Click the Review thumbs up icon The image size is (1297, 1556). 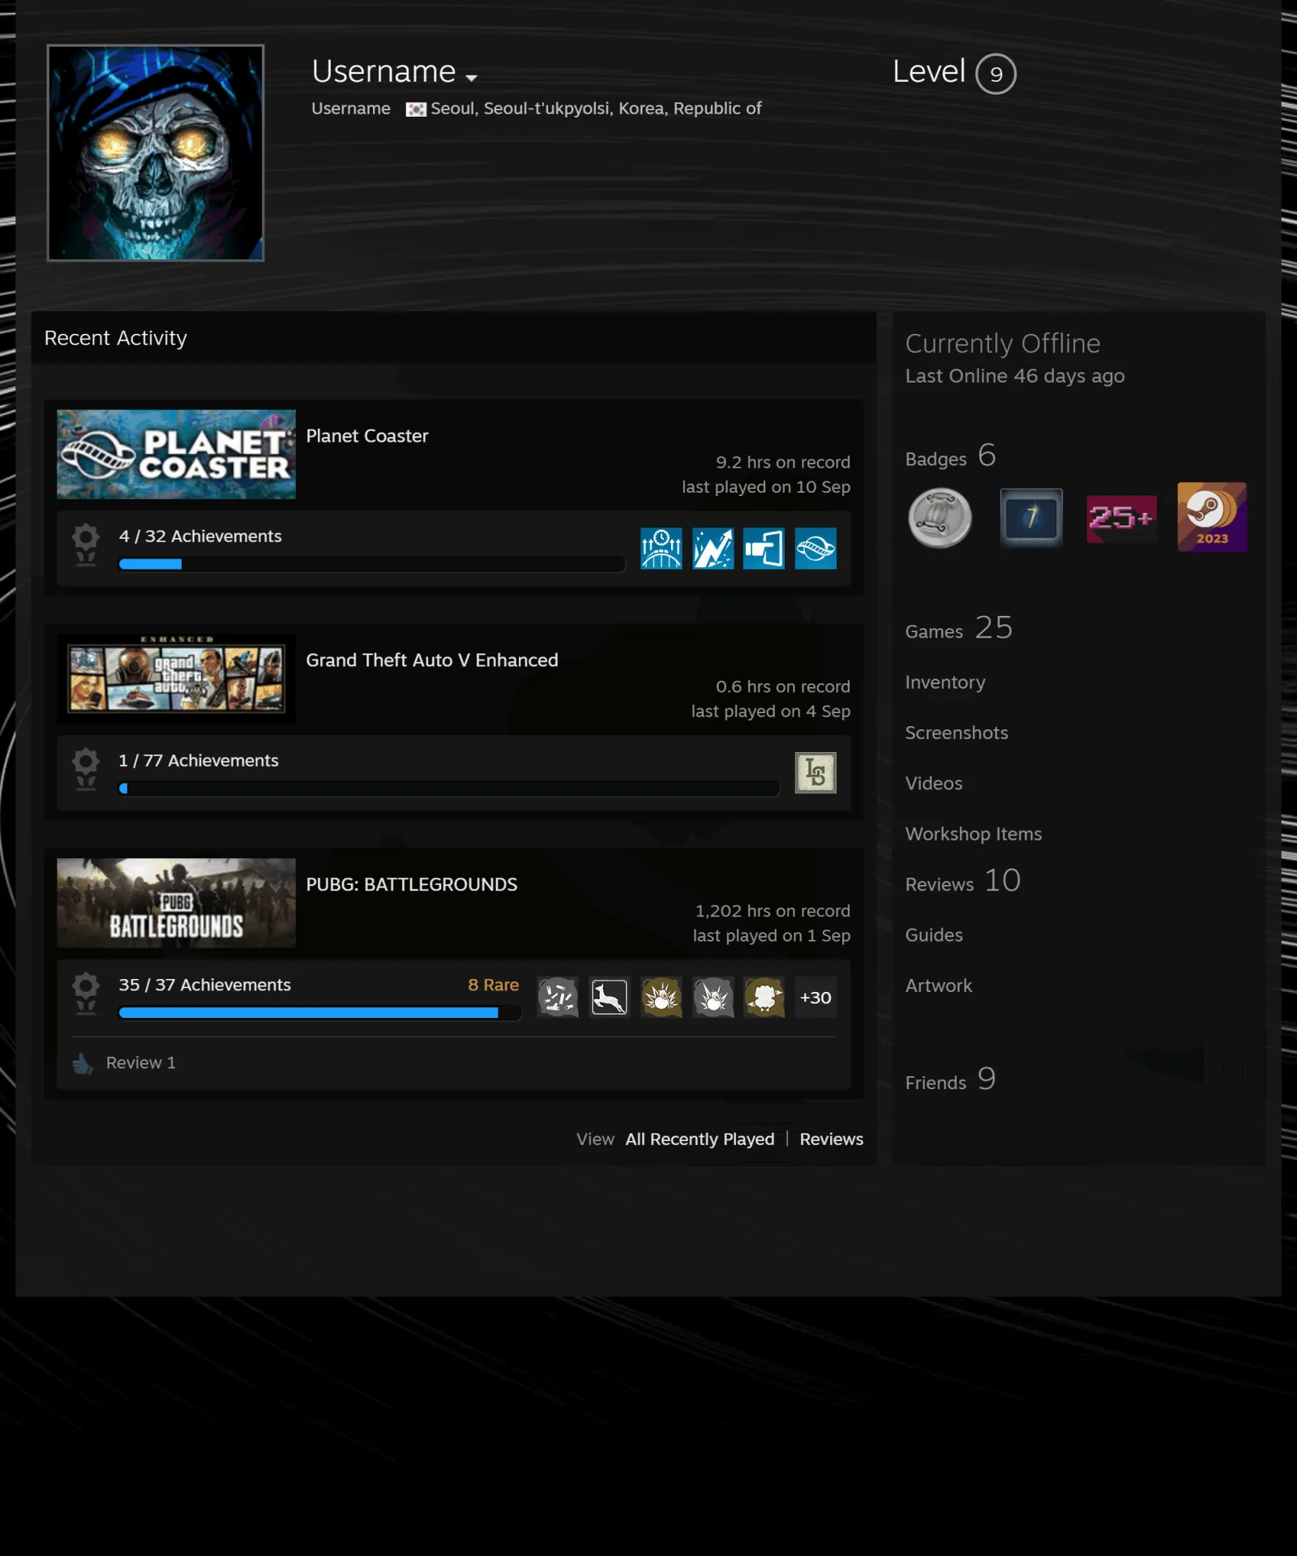(83, 1063)
